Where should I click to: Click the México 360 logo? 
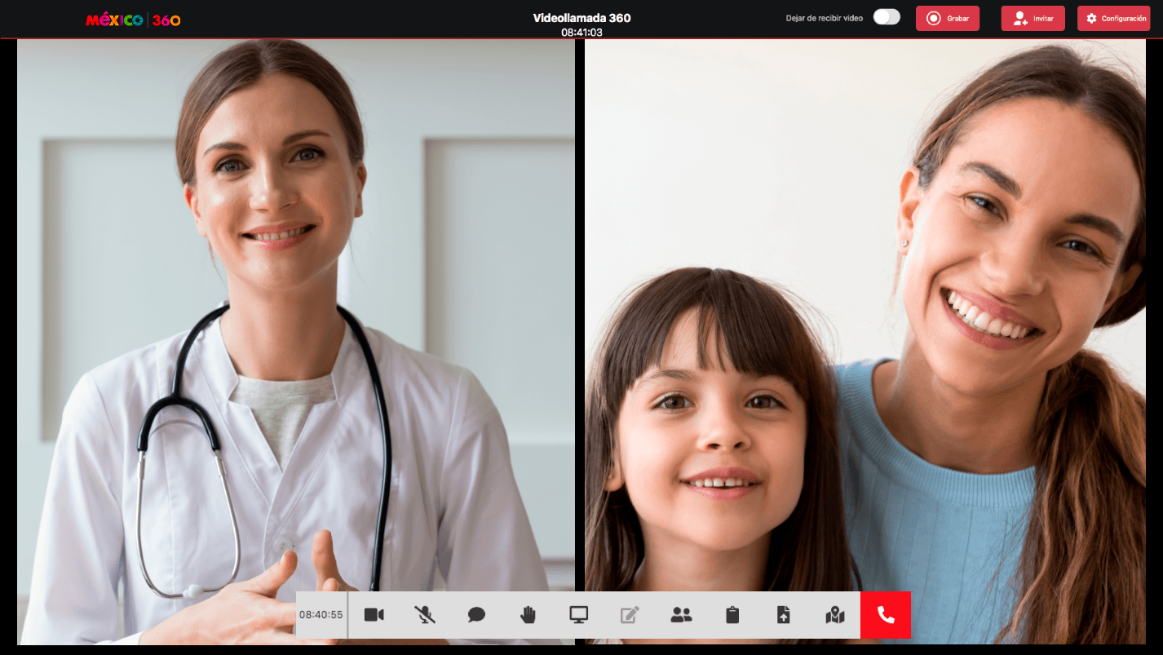click(133, 20)
